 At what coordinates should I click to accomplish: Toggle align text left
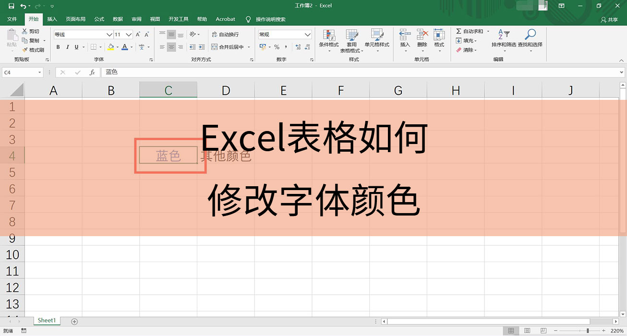[x=162, y=47]
